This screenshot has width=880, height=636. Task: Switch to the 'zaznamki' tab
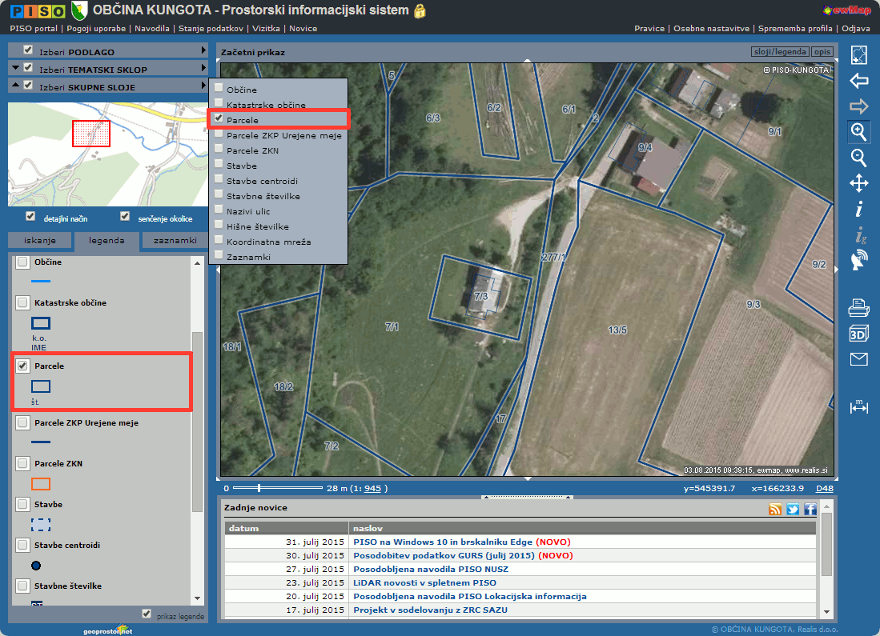tap(175, 240)
